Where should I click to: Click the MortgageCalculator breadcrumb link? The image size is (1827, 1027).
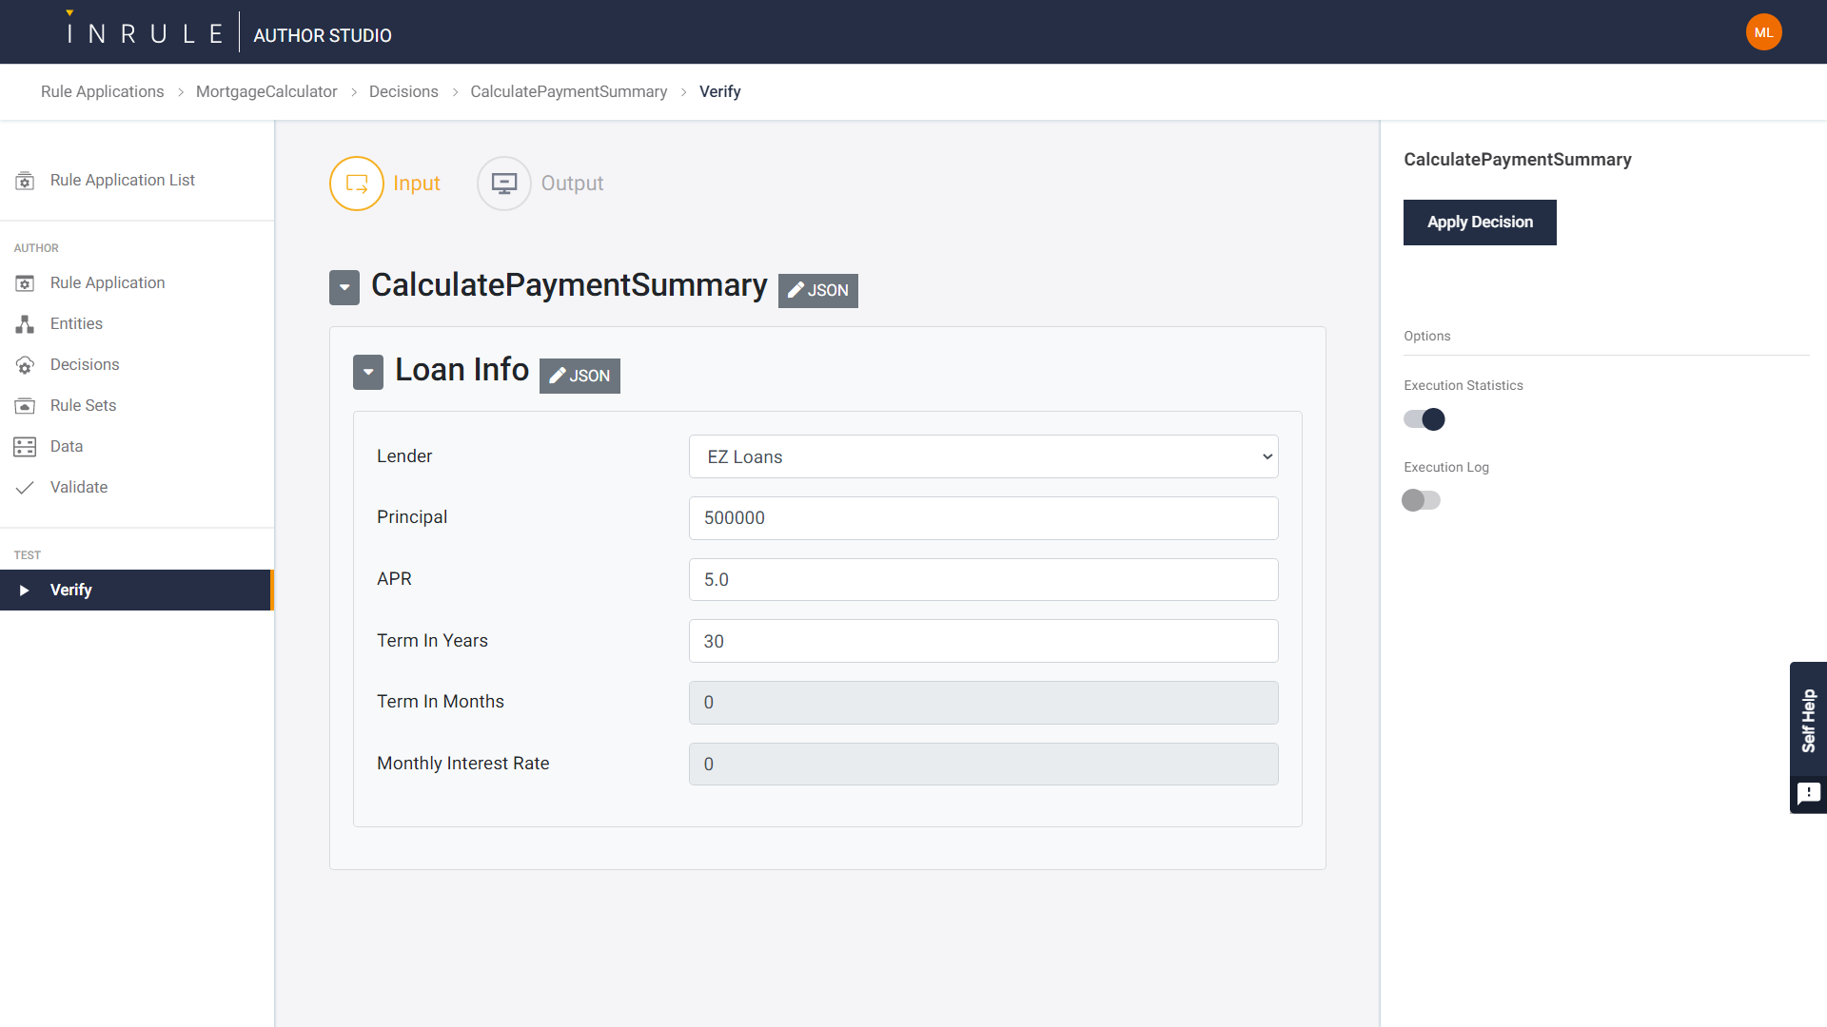(266, 91)
